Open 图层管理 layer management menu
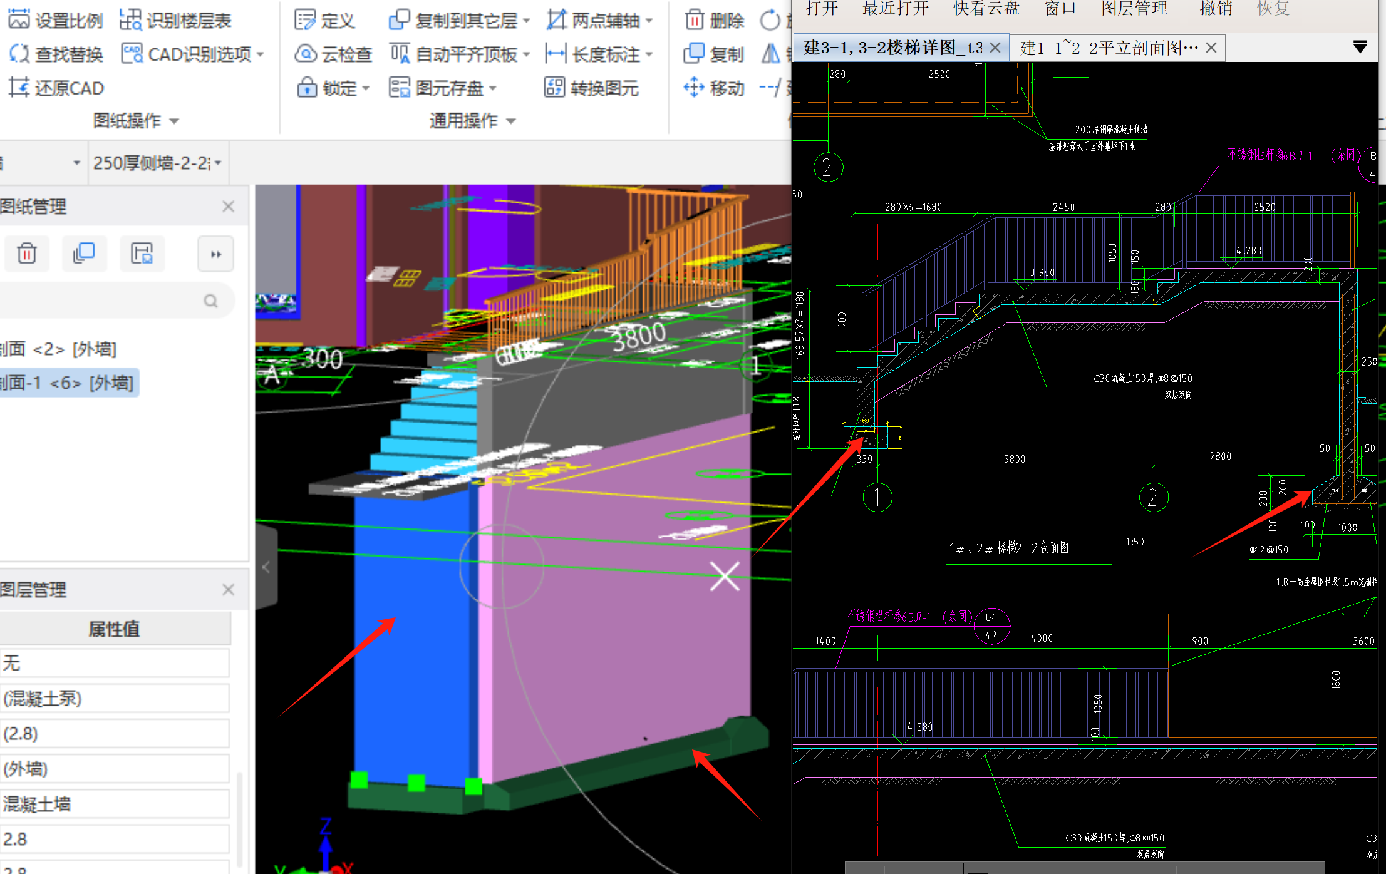Screen dimensions: 1386x874 1134,8
